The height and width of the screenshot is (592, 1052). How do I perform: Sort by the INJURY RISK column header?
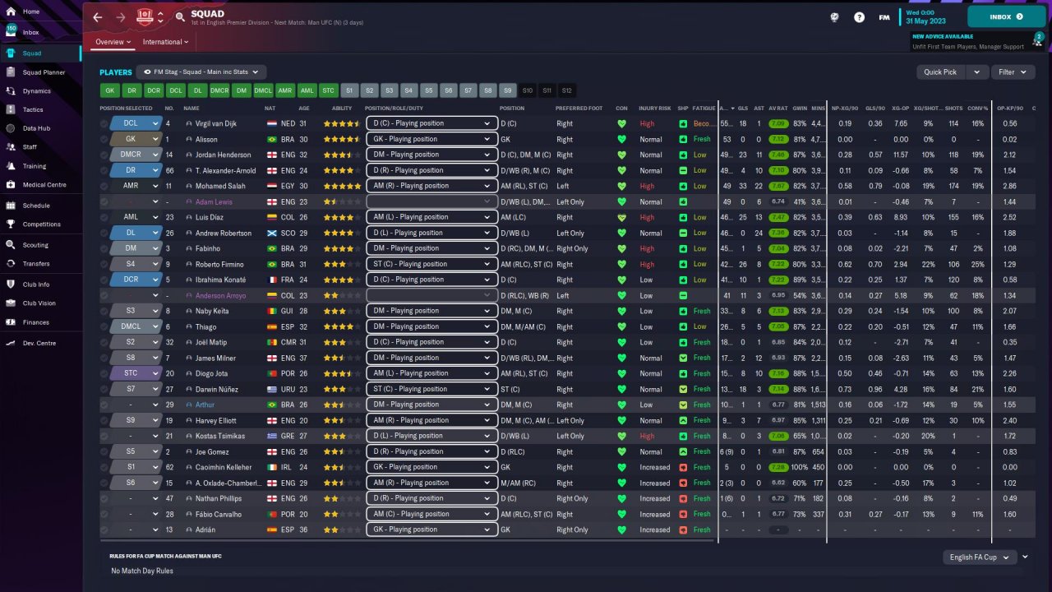click(x=655, y=109)
